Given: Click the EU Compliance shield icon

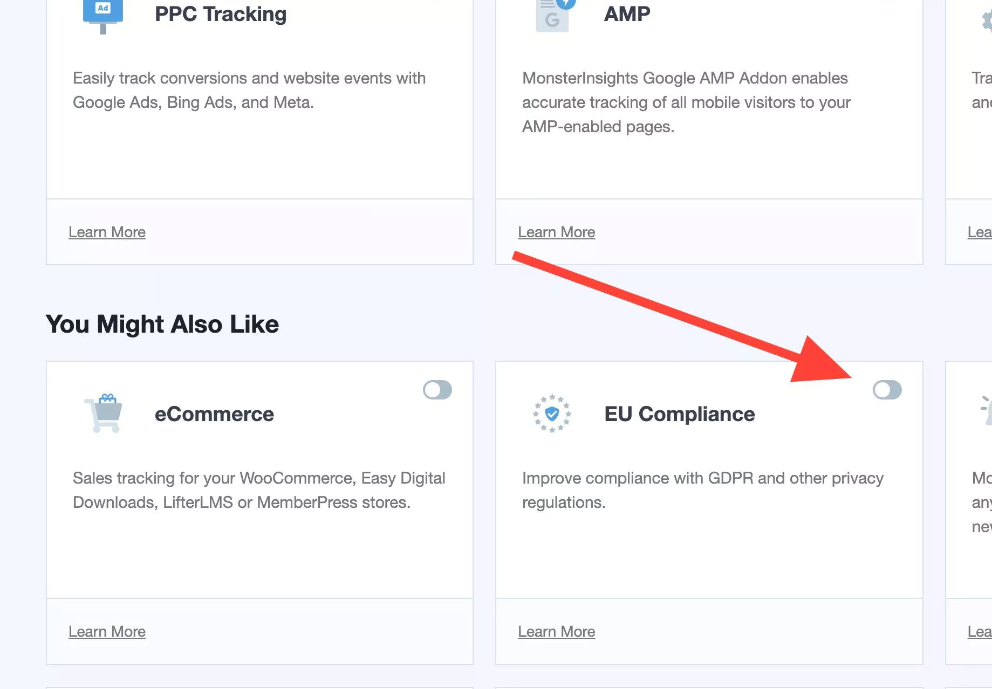Looking at the screenshot, I should pos(552,413).
